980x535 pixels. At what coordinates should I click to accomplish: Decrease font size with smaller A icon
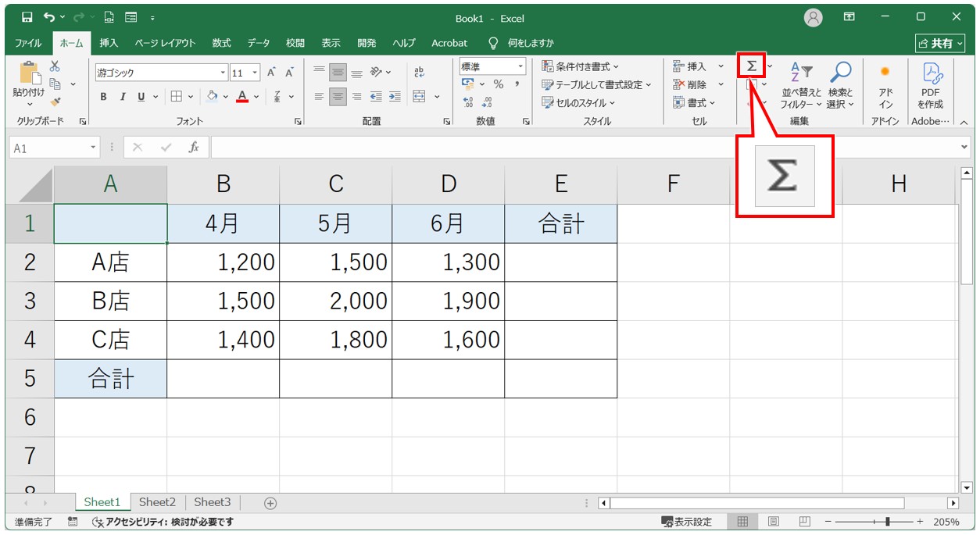click(x=289, y=73)
